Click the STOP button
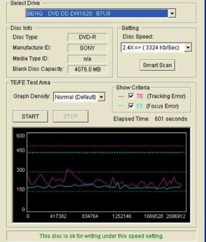206x242 pixels. point(71,116)
